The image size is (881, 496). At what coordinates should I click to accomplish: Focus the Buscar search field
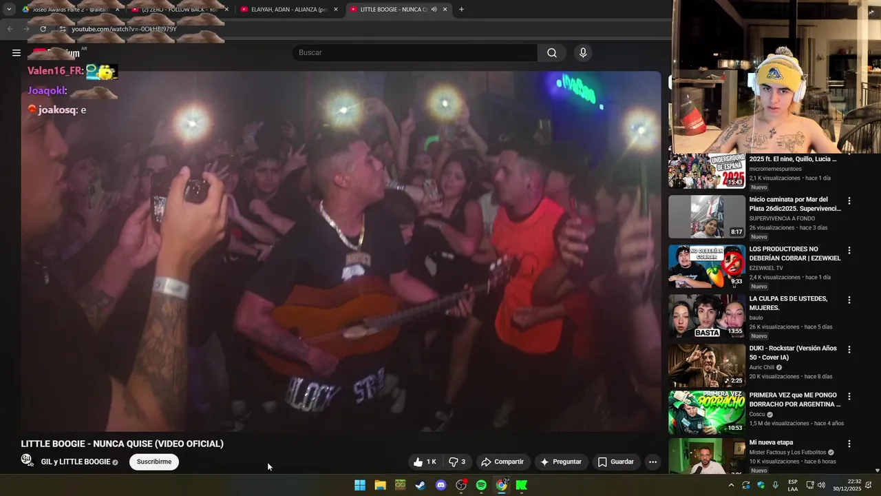415,52
